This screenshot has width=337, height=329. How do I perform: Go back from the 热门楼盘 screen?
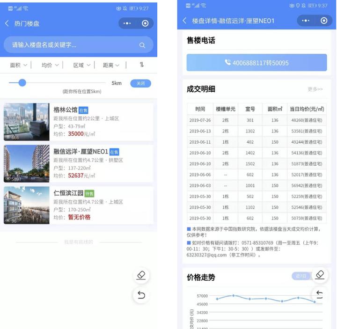7,23
